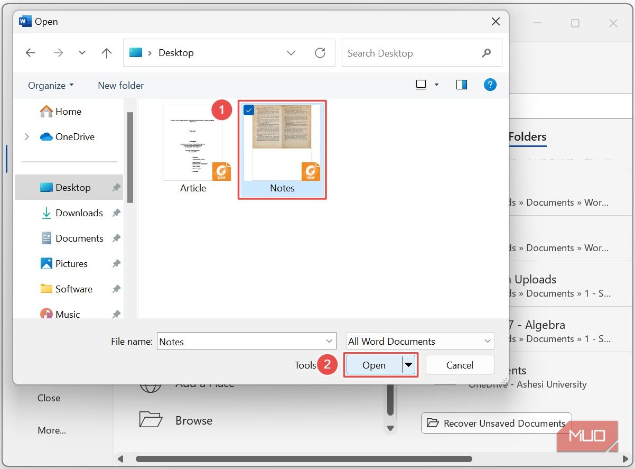
Task: Open the Help button
Action: (490, 85)
